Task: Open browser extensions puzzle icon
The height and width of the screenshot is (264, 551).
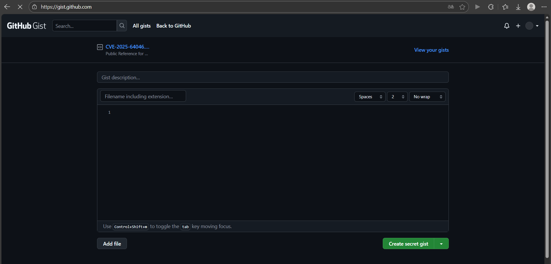Action: click(491, 7)
